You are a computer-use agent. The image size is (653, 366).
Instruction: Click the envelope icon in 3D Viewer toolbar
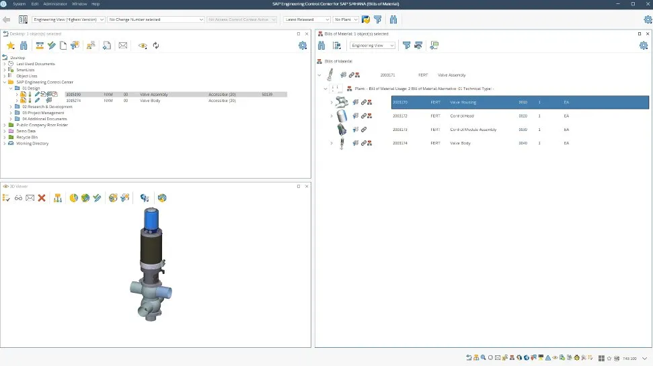(30, 198)
